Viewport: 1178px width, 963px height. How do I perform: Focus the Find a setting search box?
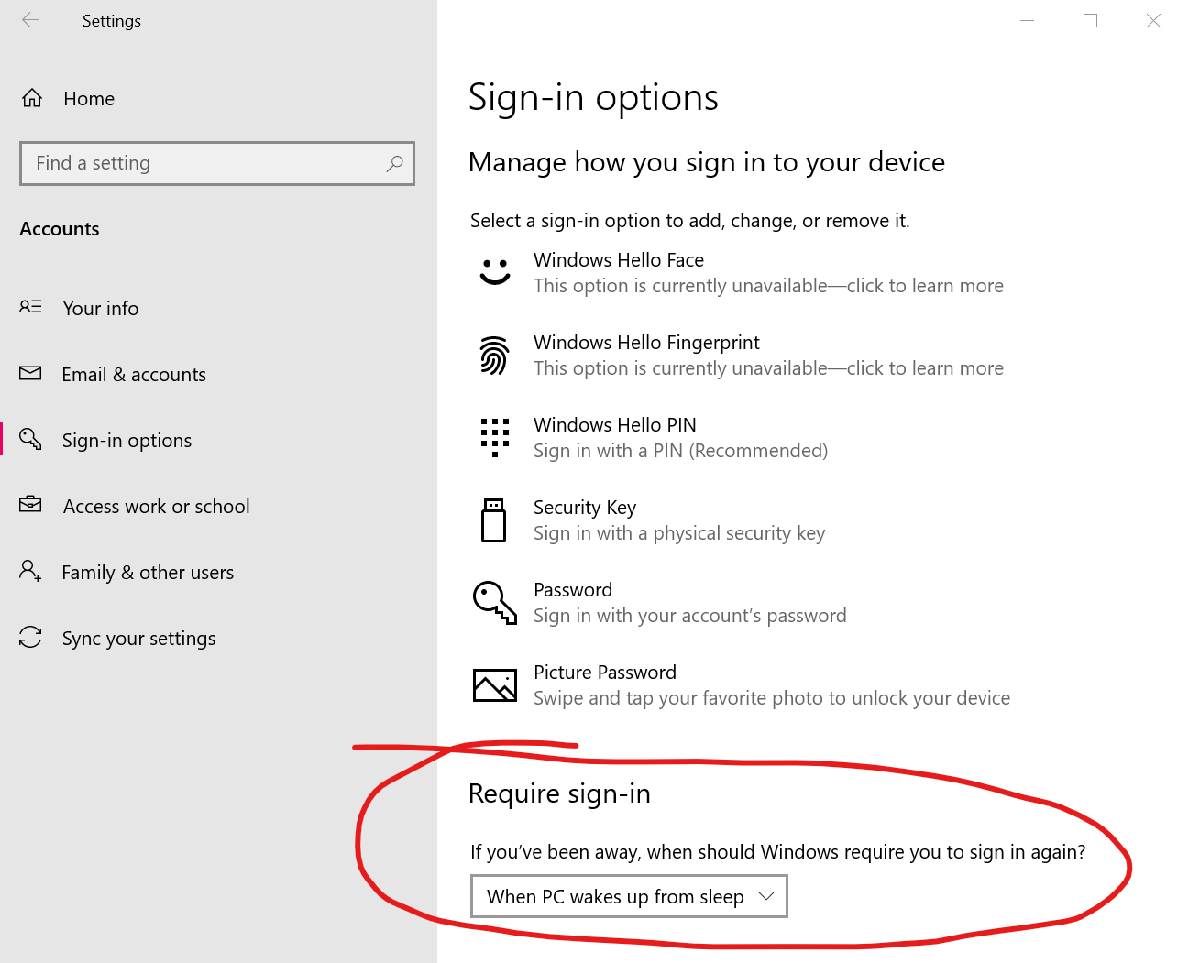217,163
